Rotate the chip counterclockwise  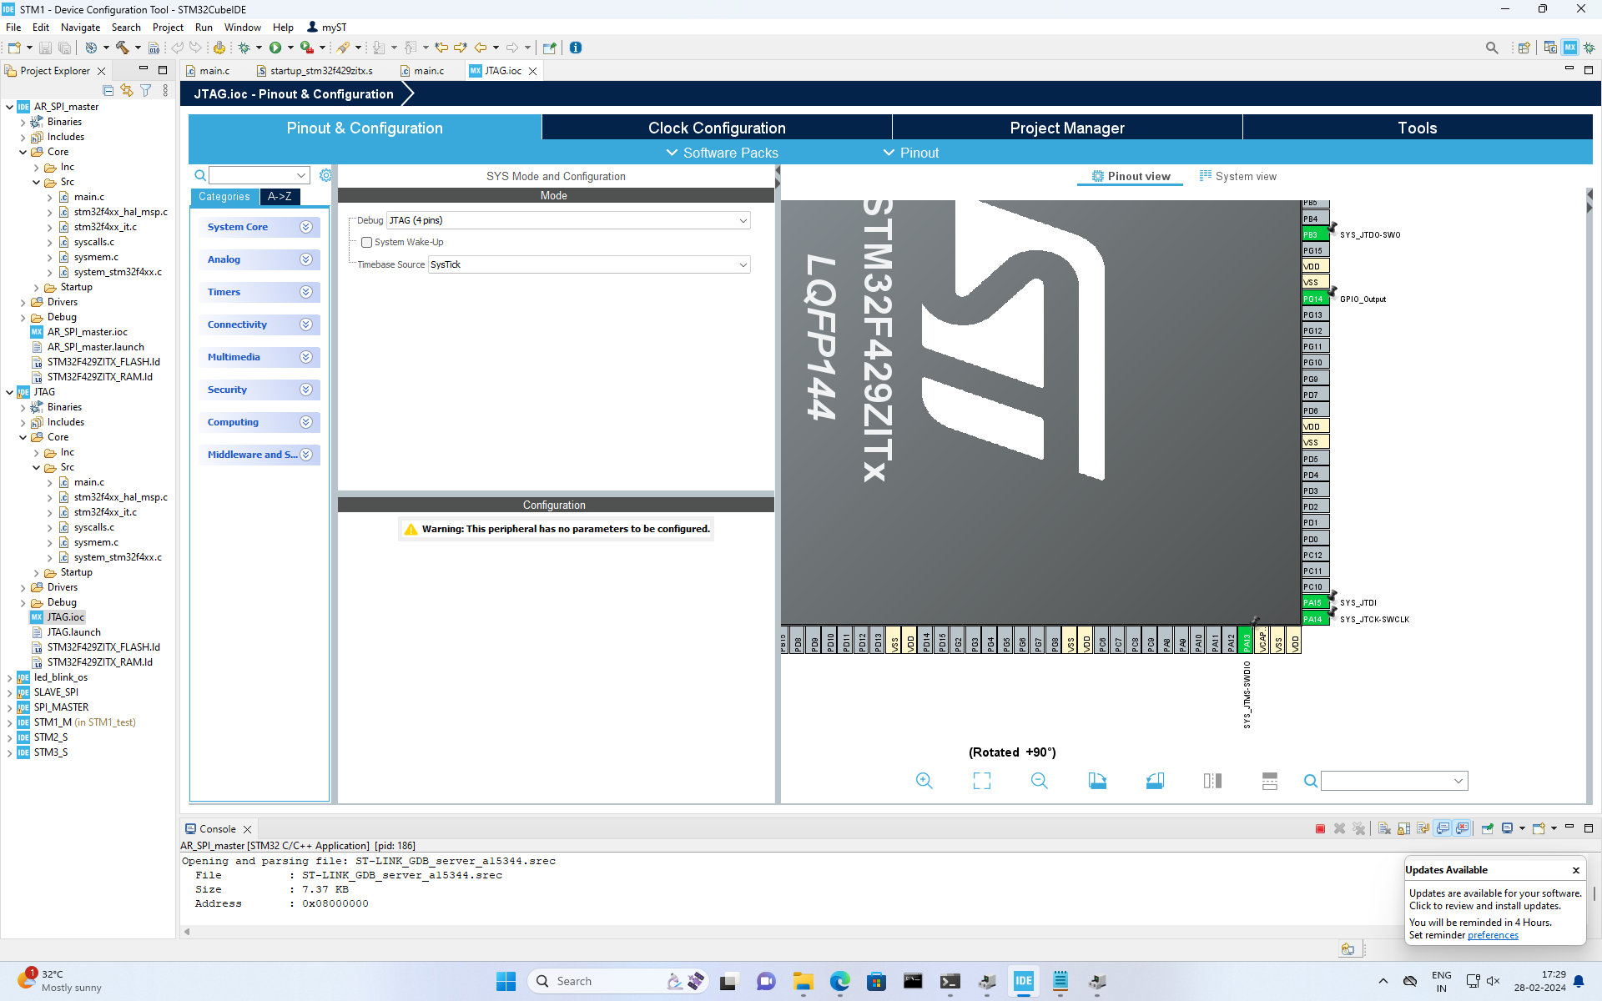pos(1155,781)
